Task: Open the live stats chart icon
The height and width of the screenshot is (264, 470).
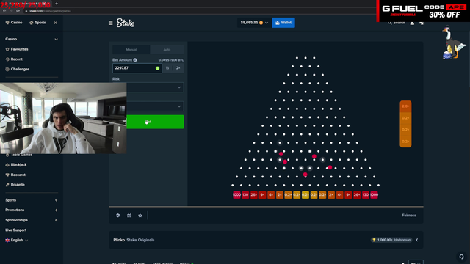Action: point(129,216)
